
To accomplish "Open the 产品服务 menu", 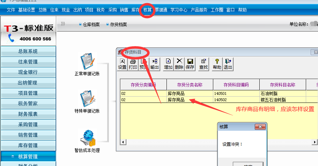I will coord(199,10).
